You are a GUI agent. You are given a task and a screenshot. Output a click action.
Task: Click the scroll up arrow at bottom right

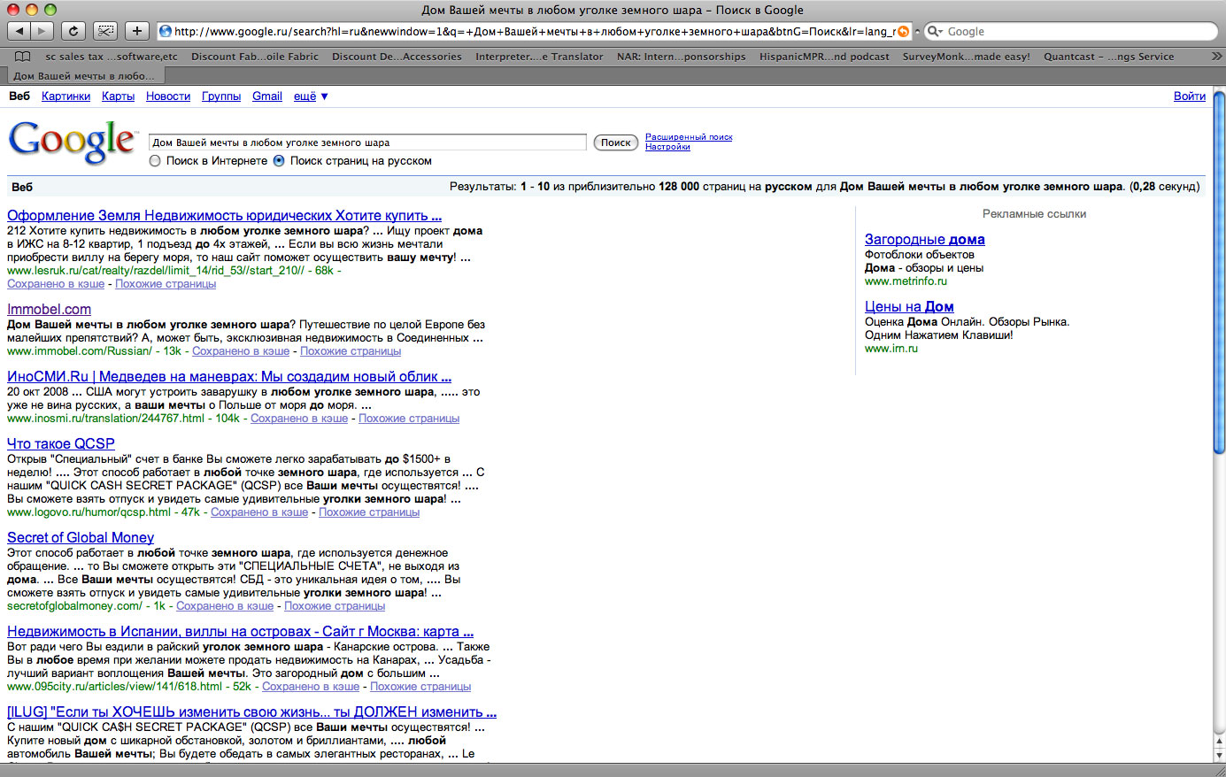[x=1219, y=740]
